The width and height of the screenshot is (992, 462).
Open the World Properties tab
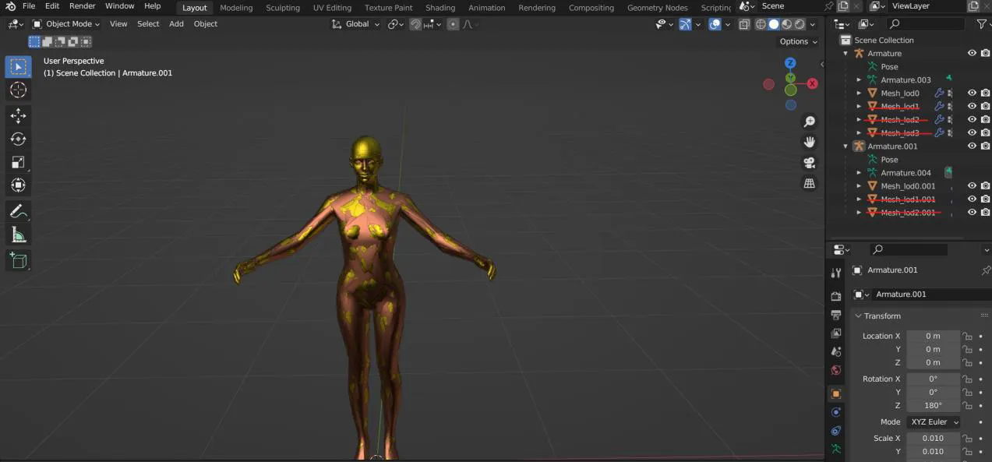tap(836, 371)
